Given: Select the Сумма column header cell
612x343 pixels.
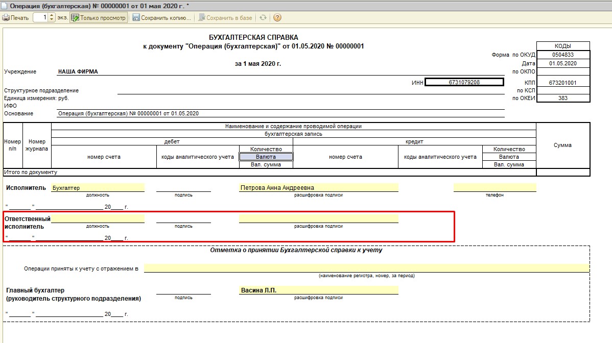Looking at the screenshot, I should click(562, 145).
